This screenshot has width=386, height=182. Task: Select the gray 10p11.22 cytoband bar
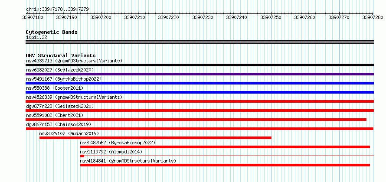click(x=200, y=42)
